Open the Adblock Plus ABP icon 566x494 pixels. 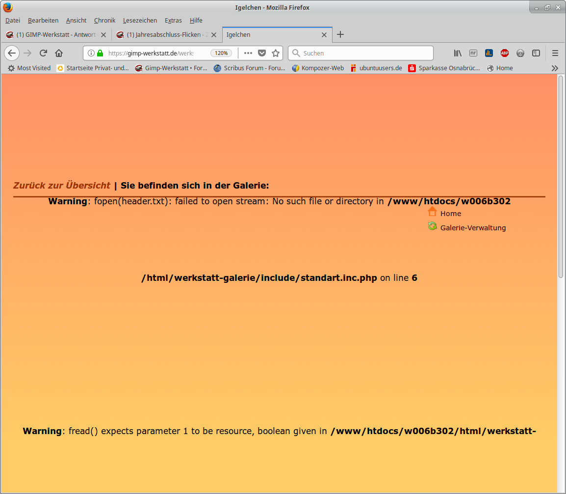[x=505, y=53]
